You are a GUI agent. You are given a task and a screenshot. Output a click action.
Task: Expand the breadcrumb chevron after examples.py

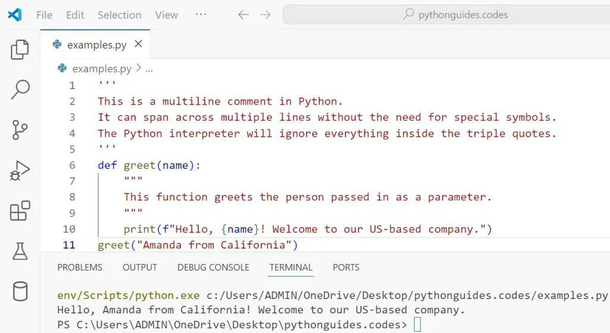point(138,68)
